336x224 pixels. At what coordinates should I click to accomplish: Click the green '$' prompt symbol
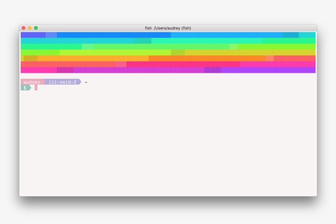pyautogui.click(x=25, y=87)
